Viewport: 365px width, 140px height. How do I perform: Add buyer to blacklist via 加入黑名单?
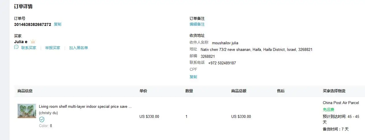(x=78, y=48)
